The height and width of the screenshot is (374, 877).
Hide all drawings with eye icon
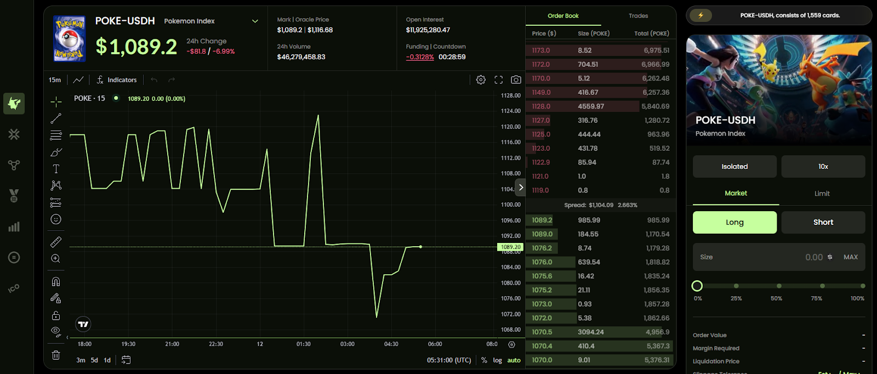pos(56,331)
